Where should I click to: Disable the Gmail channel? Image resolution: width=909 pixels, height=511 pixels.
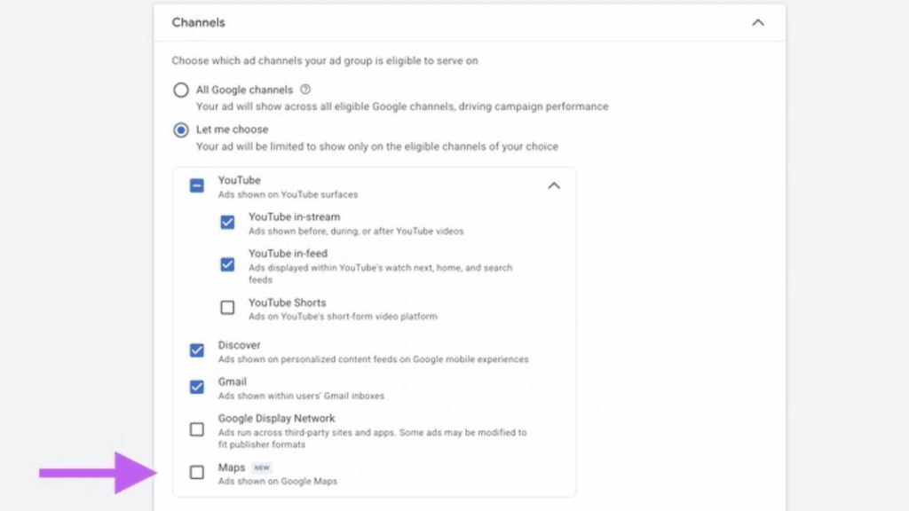(196, 387)
